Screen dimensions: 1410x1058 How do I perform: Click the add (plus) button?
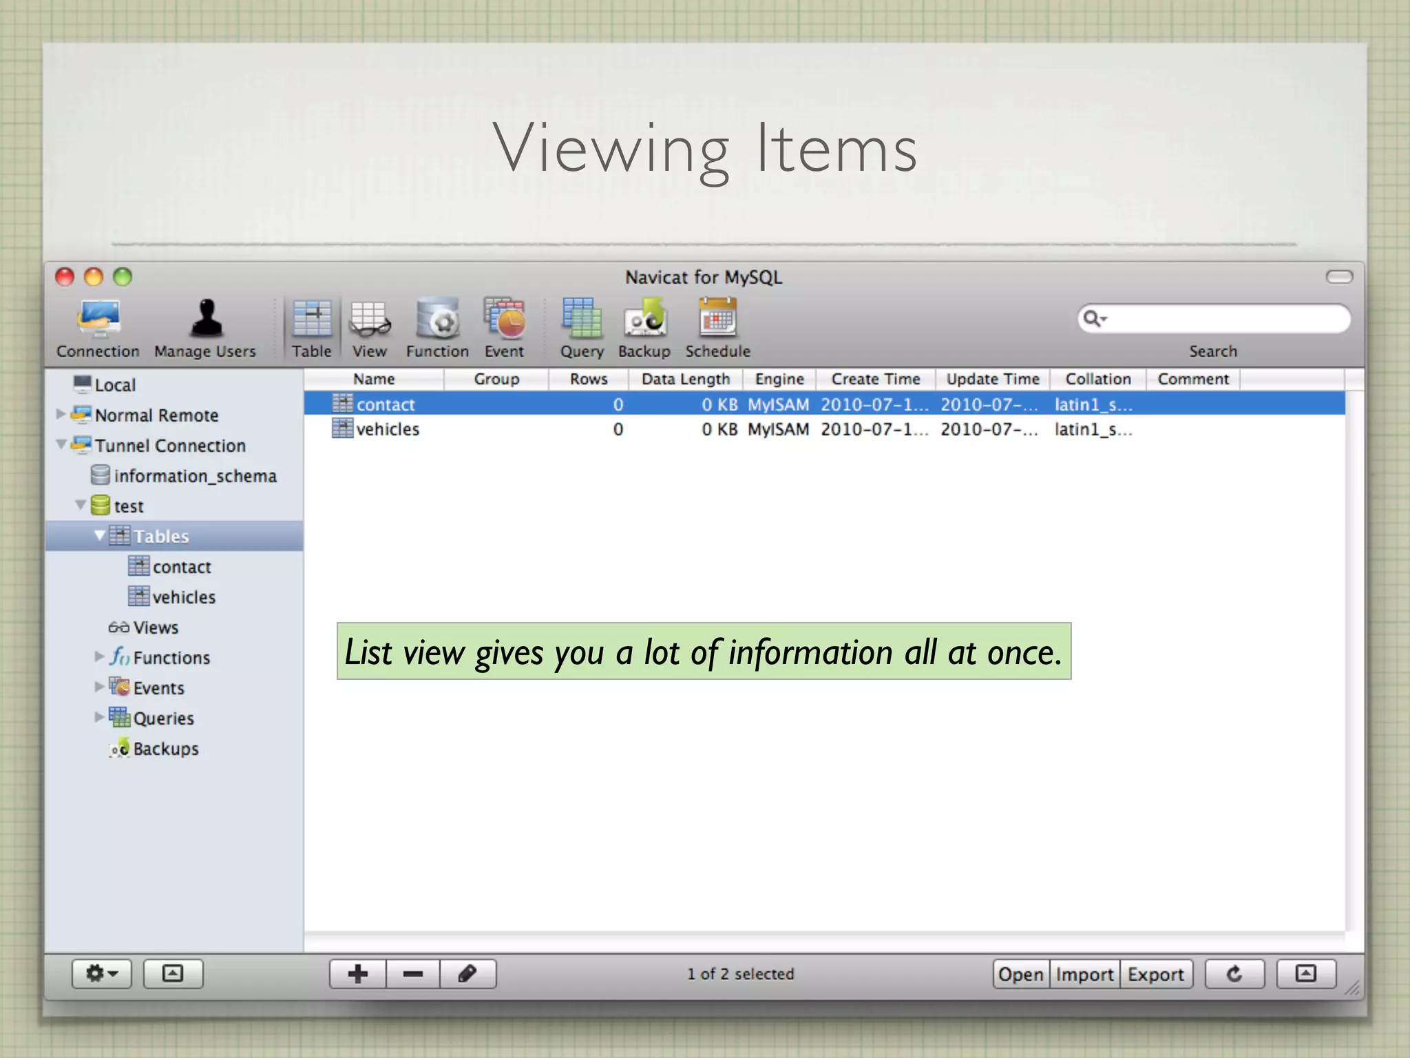pyautogui.click(x=358, y=973)
